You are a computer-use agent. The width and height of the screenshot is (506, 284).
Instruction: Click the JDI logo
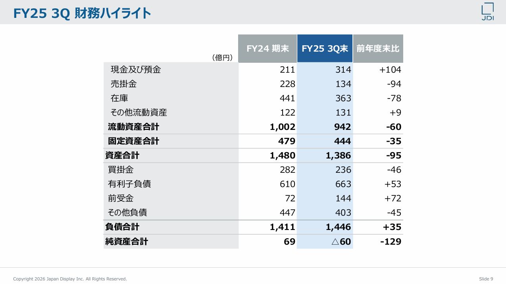(x=487, y=12)
